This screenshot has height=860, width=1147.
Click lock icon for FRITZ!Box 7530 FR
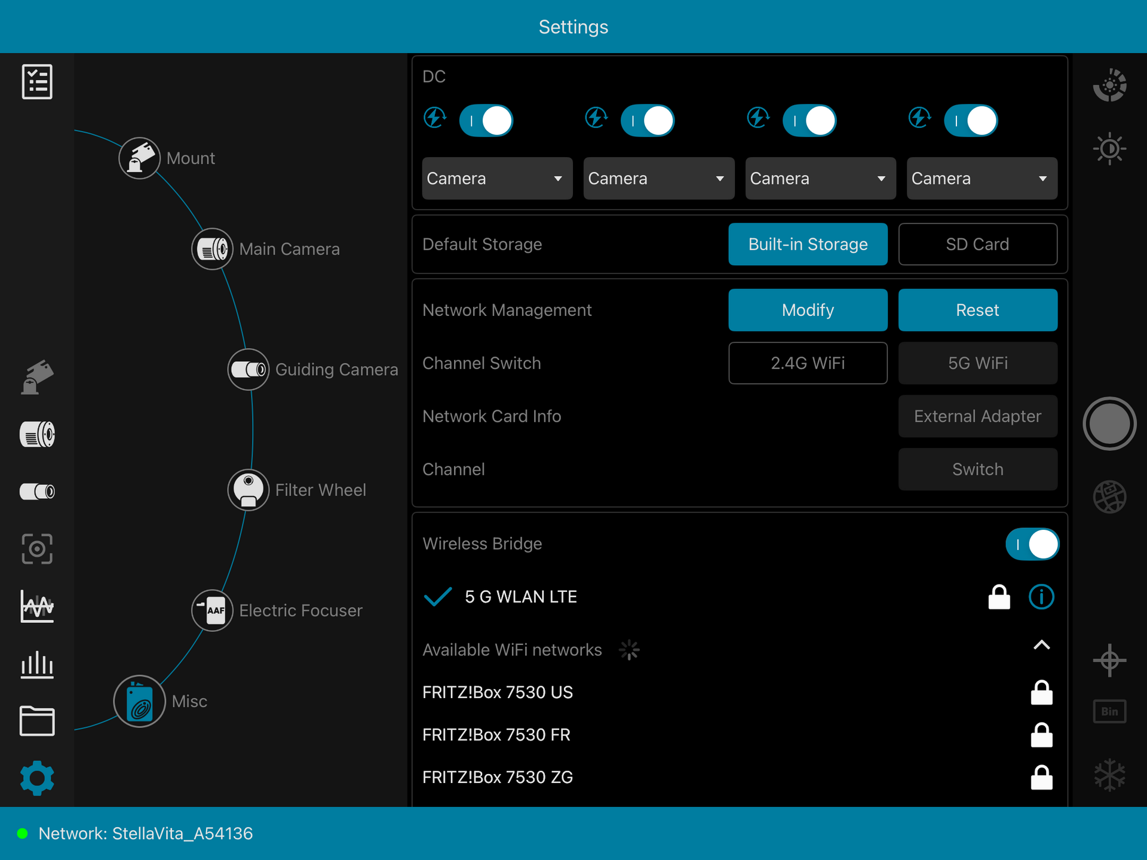coord(1041,735)
